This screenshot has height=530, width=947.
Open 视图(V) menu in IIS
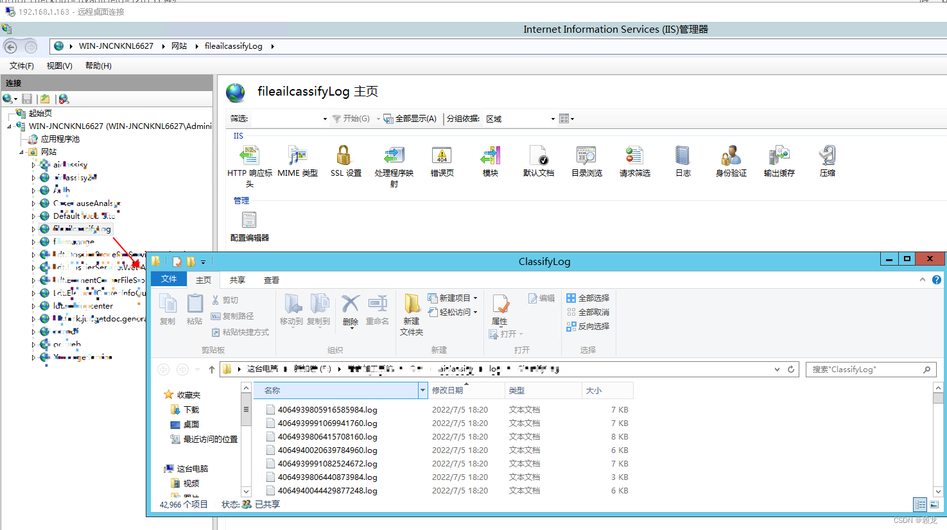pos(59,66)
